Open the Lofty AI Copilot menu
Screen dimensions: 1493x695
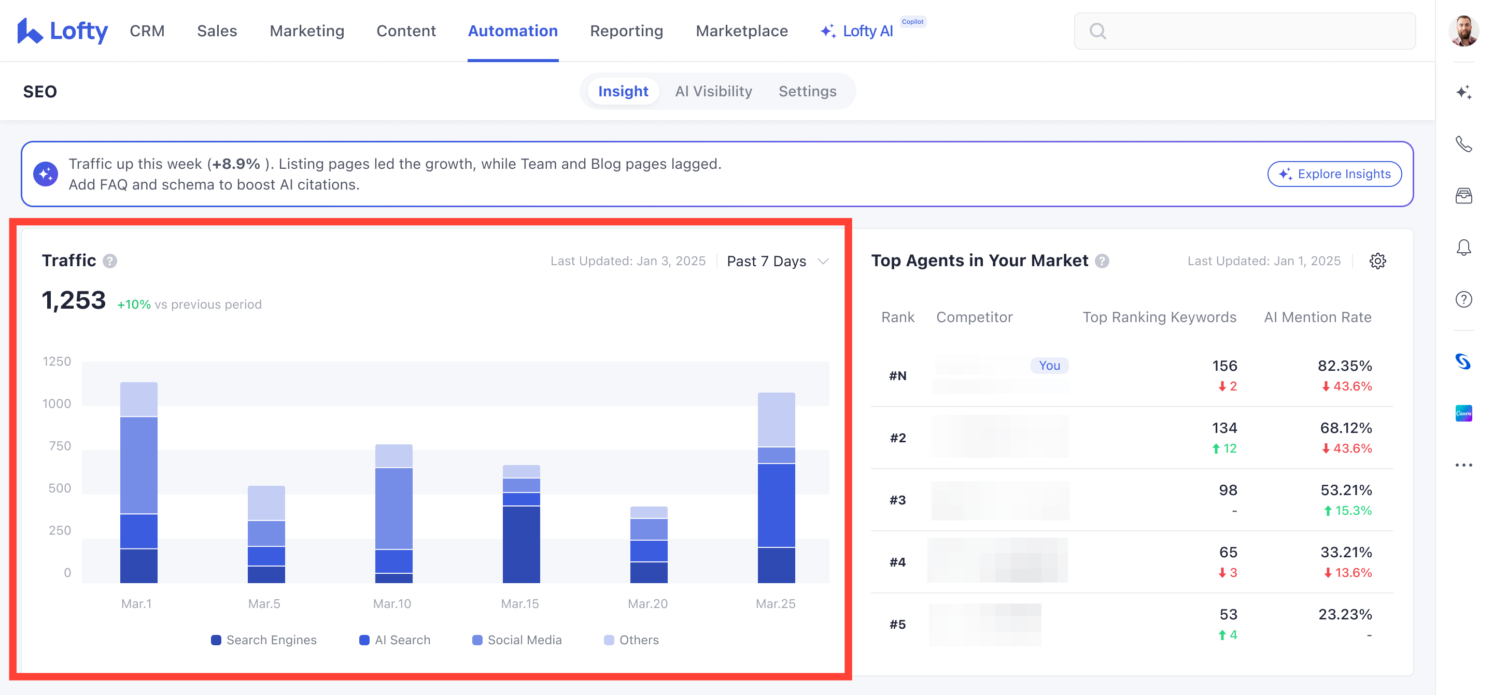(858, 31)
